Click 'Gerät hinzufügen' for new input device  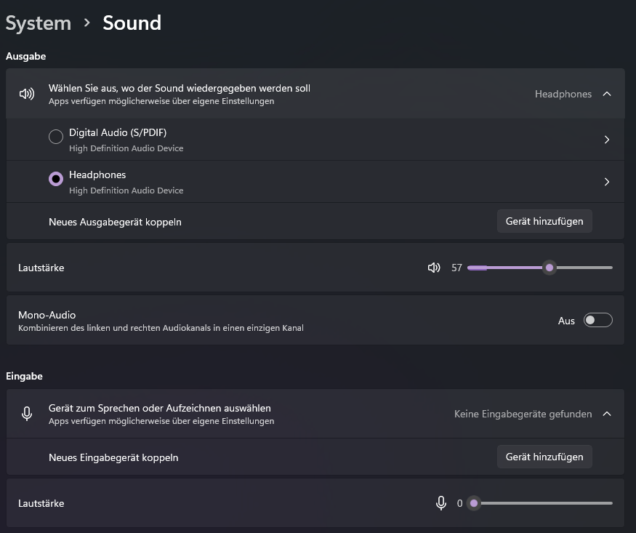click(x=544, y=457)
